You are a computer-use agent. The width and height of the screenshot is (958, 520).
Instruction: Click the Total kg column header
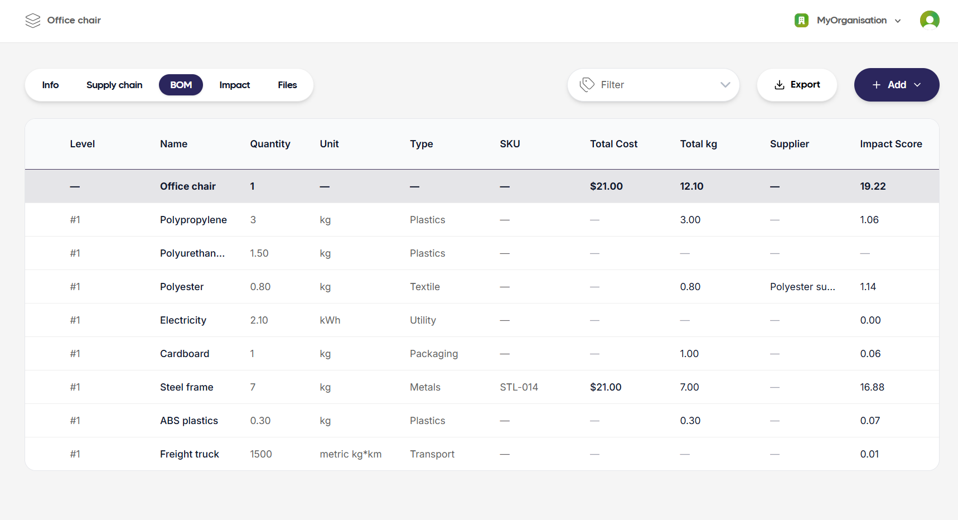coord(698,144)
